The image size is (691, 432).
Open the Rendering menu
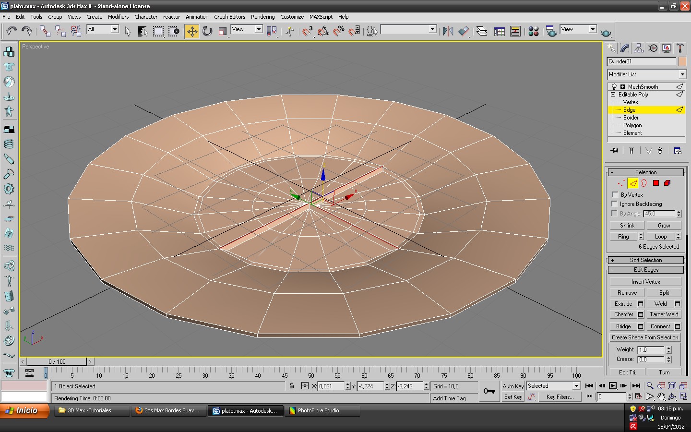tap(262, 17)
